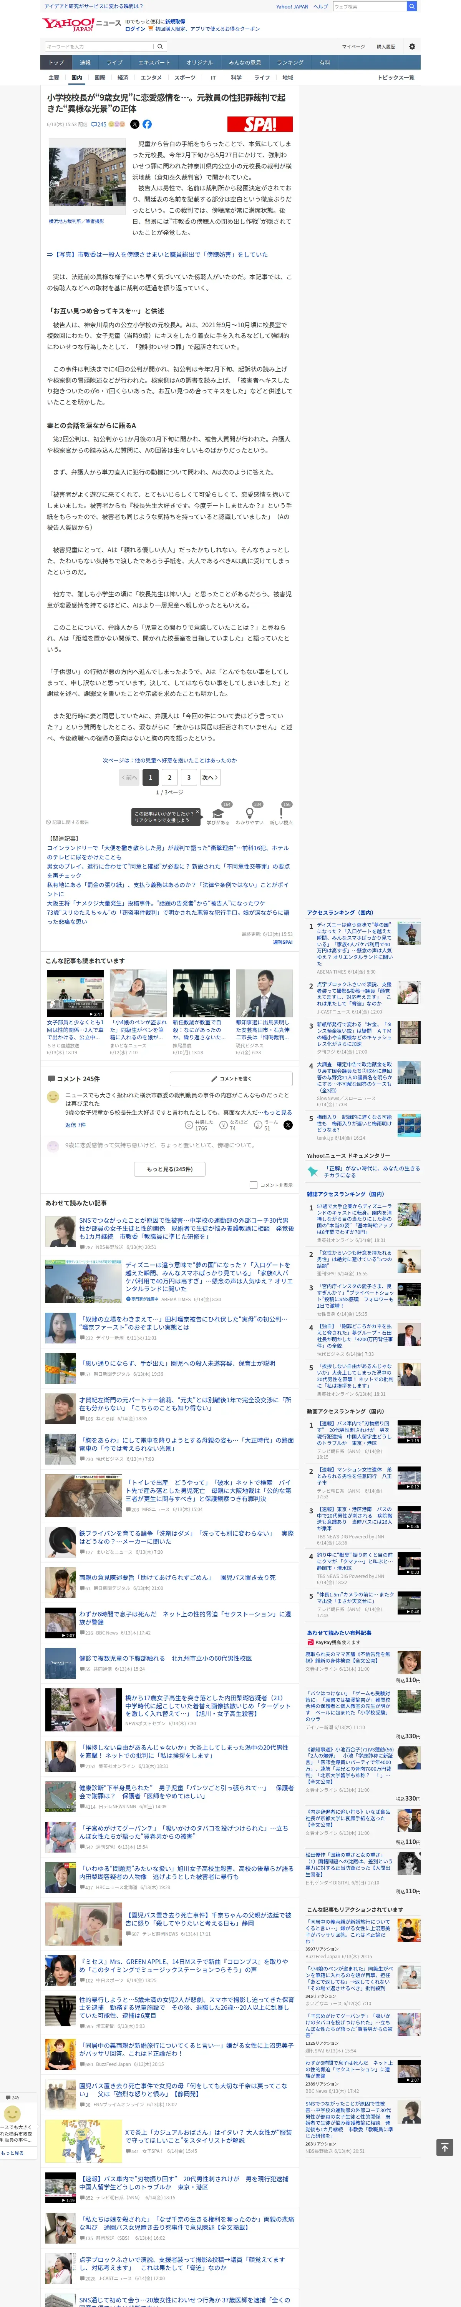The image size is (461, 2307).
Task: Toggle the コメント非表示 checkbox
Action: (x=253, y=1185)
